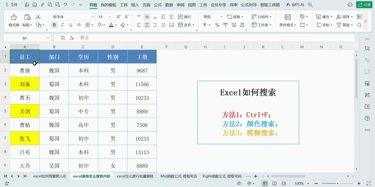Screen dimensions: 375x187
Task: Click the Justify alignment icon
Action: coord(163,25)
